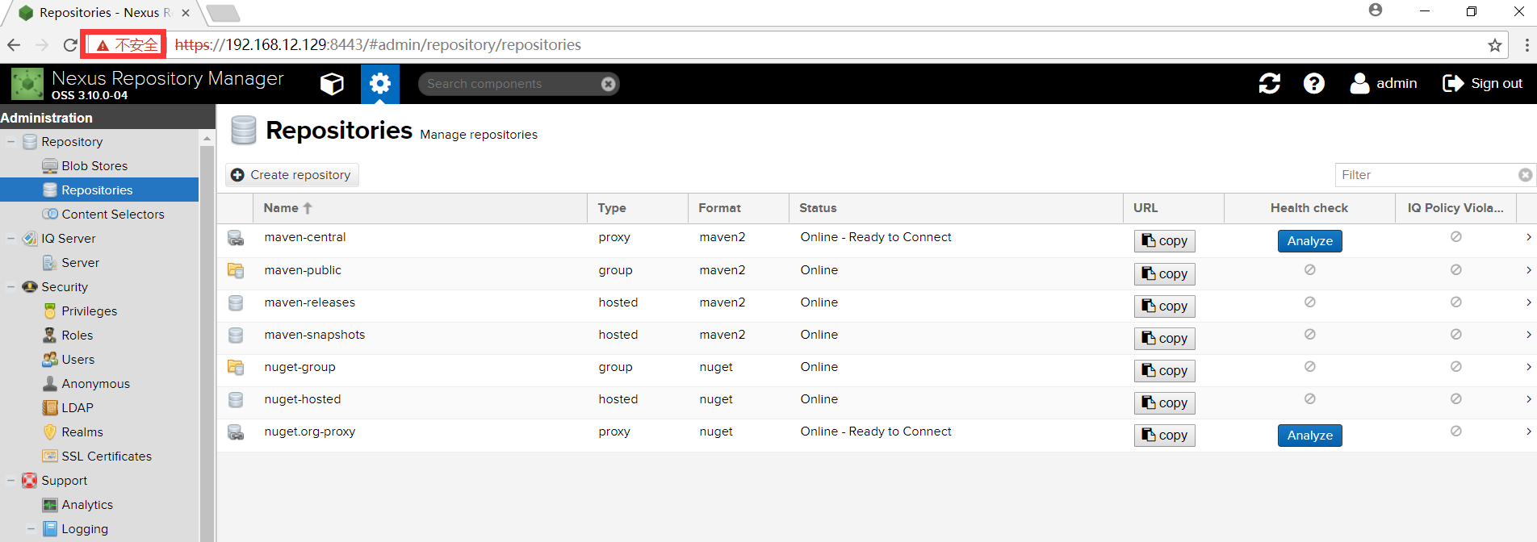Click the maven-central proxy repository icon

tap(236, 238)
